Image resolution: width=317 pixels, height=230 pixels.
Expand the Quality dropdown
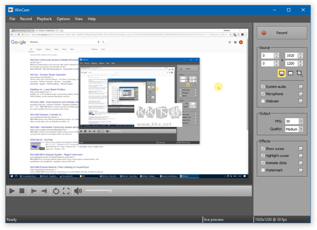(x=301, y=129)
